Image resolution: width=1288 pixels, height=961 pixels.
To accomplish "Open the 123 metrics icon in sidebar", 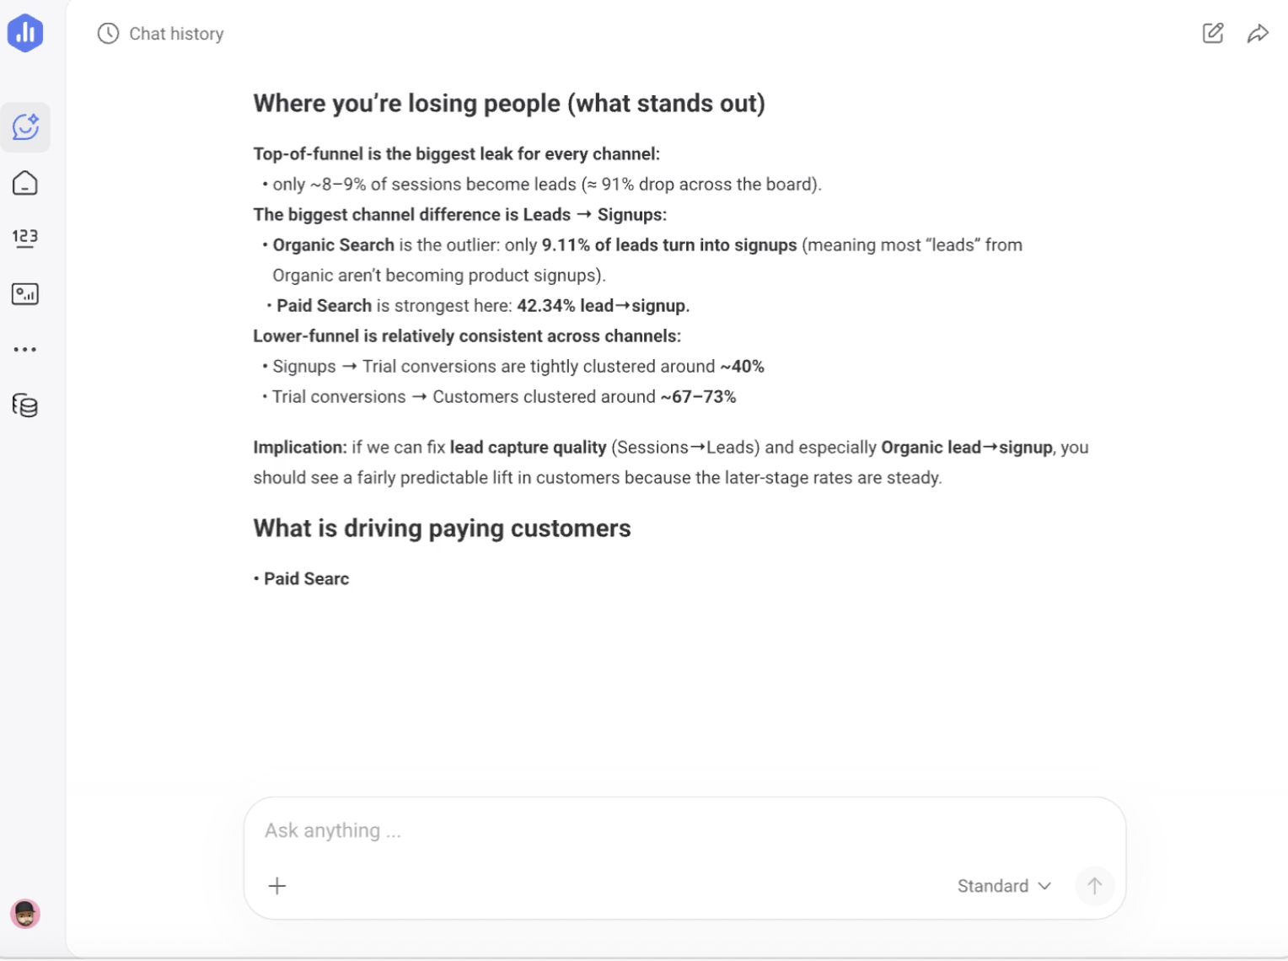I will tap(25, 238).
